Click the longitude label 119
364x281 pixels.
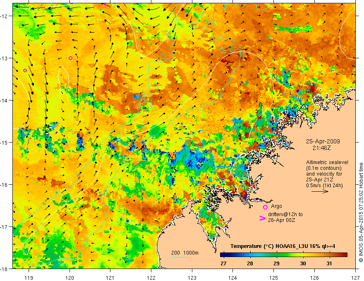click(29, 278)
